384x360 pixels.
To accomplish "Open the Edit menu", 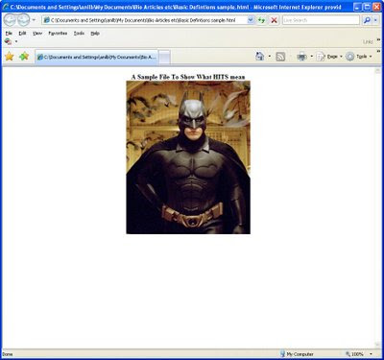I will [x=22, y=34].
